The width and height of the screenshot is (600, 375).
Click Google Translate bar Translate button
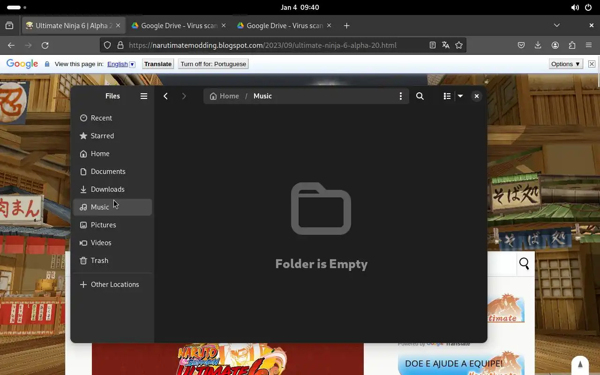[158, 64]
